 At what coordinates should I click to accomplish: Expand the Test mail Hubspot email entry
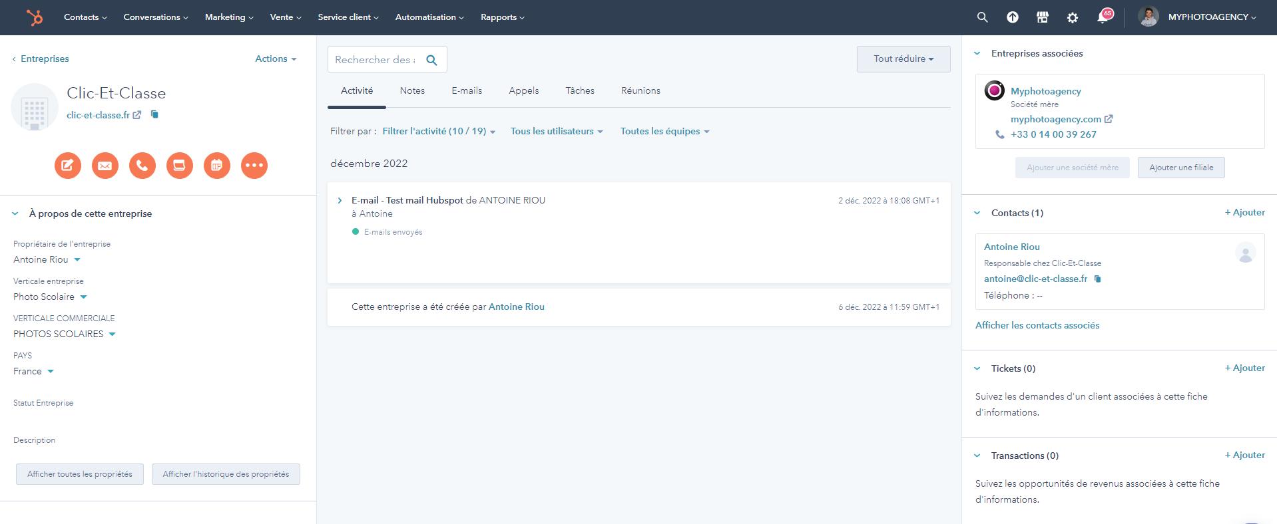pos(340,200)
